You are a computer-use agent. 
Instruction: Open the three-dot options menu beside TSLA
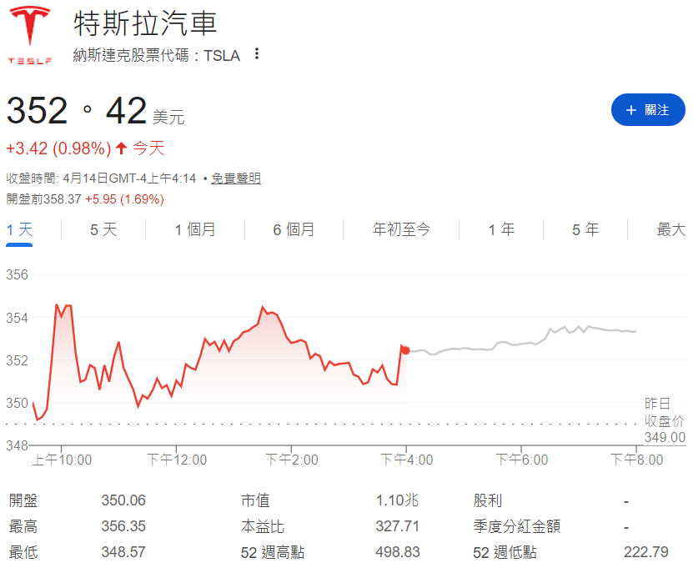tap(256, 53)
